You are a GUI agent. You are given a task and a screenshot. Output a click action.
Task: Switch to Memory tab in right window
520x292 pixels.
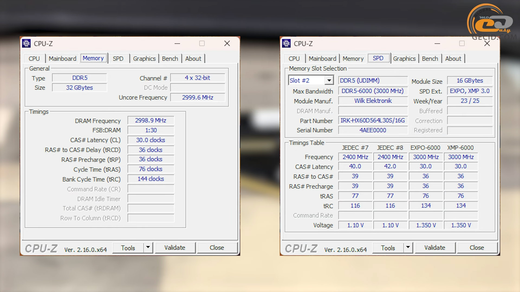coord(353,59)
